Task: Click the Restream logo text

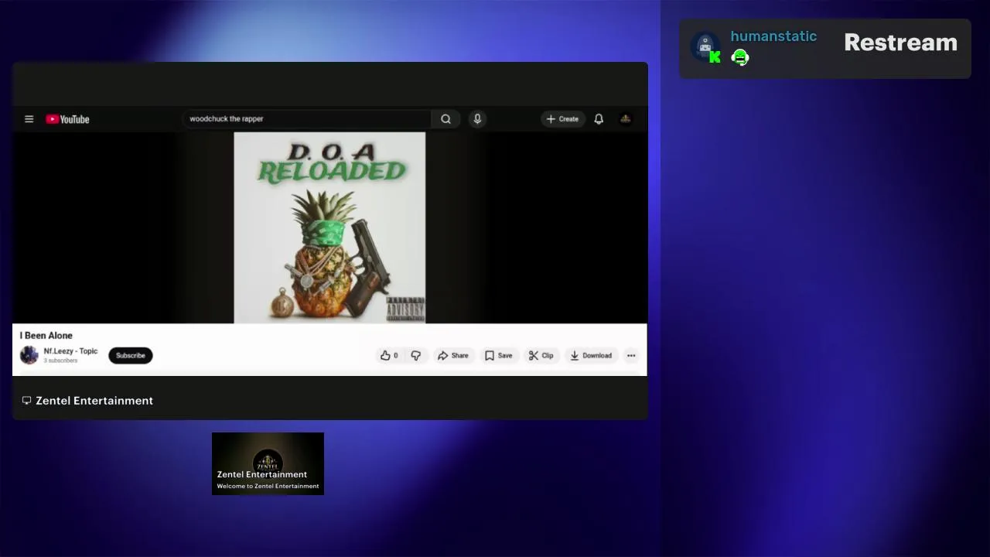Action: [x=900, y=43]
